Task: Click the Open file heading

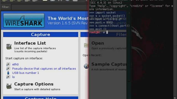Action: coord(98,43)
